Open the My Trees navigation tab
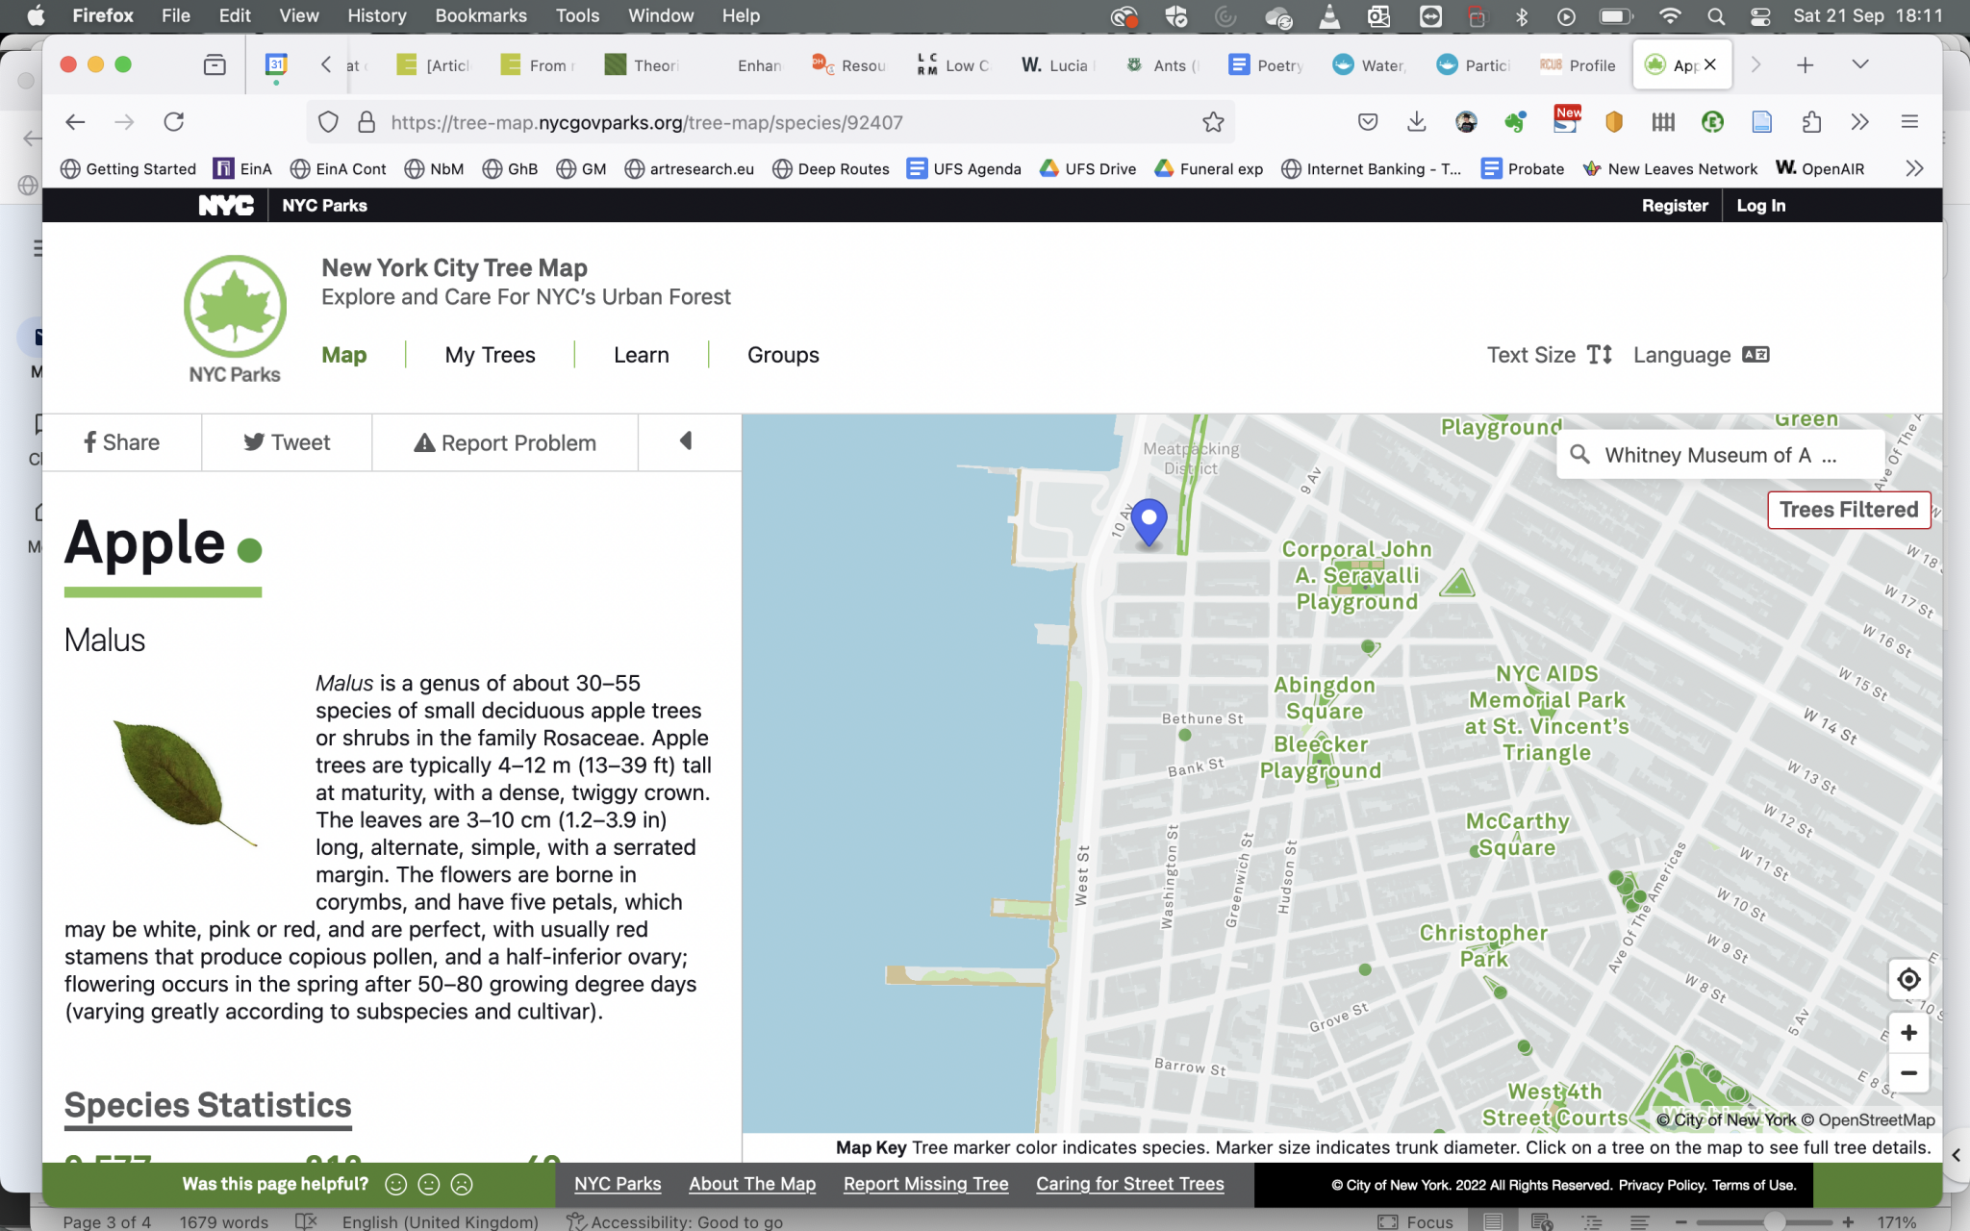Image resolution: width=1970 pixels, height=1231 pixels. tap(490, 355)
